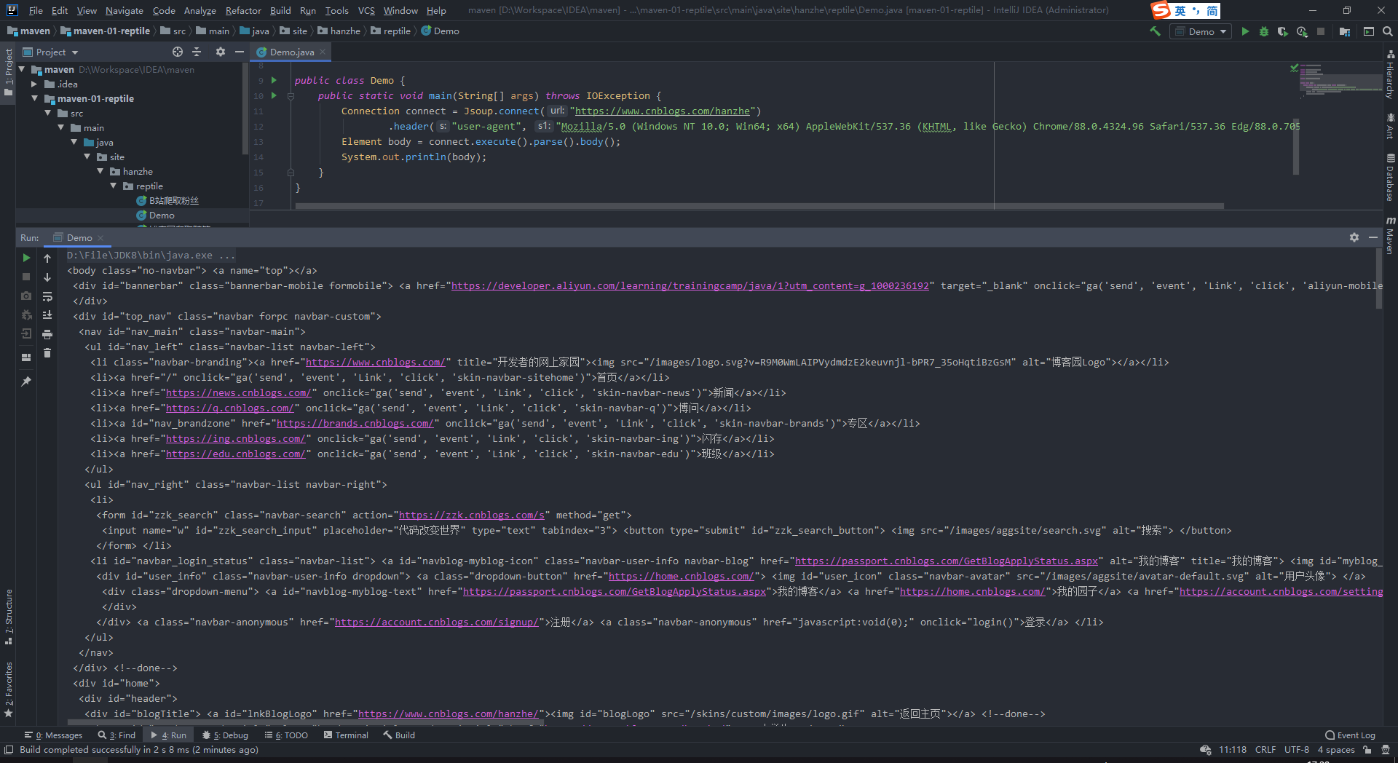
Task: Click the Run Anything icon in toolbar
Action: pyautogui.click(x=1369, y=31)
